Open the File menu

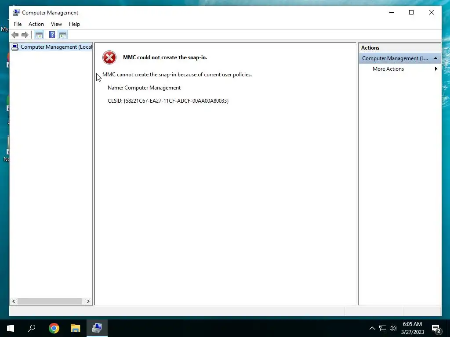point(18,24)
